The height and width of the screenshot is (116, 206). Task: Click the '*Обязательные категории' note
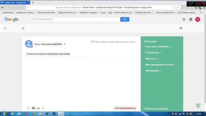tap(156, 109)
